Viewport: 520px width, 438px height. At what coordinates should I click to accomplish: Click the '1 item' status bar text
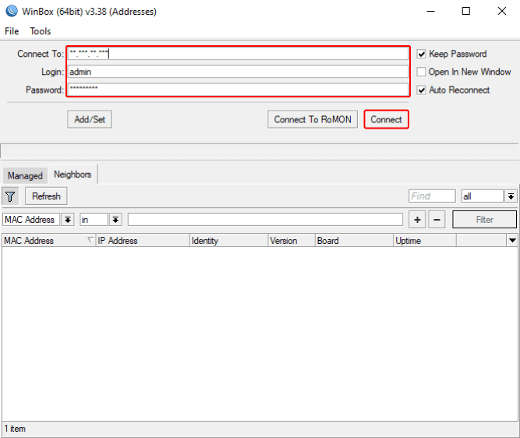pyautogui.click(x=15, y=429)
